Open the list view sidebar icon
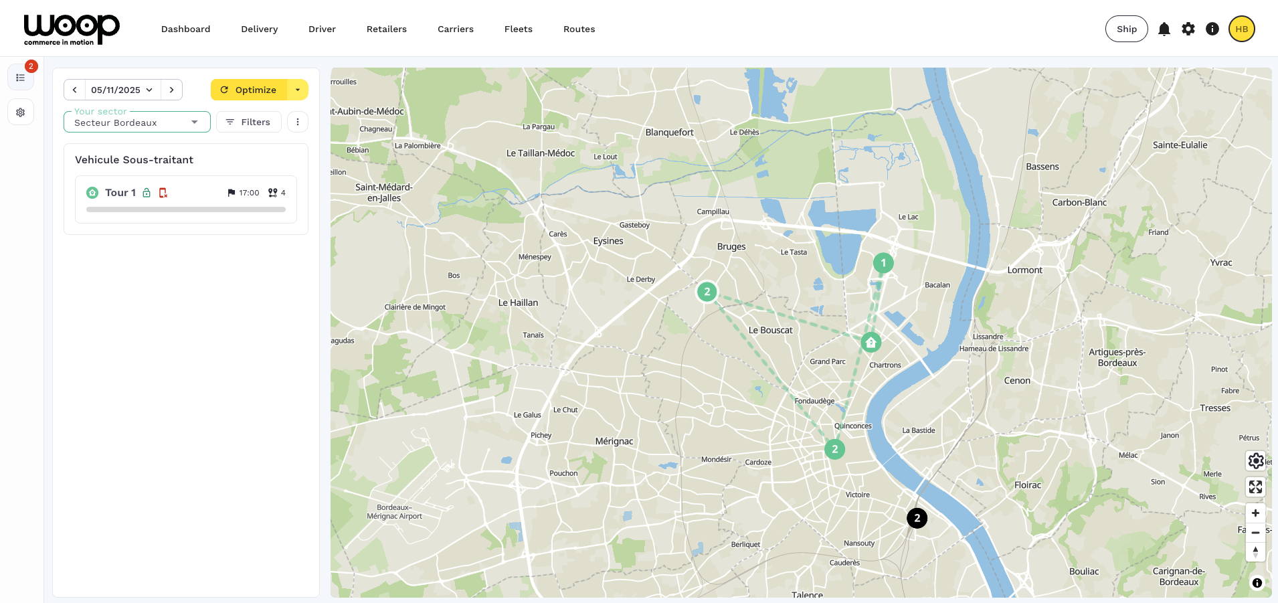 coord(21,78)
